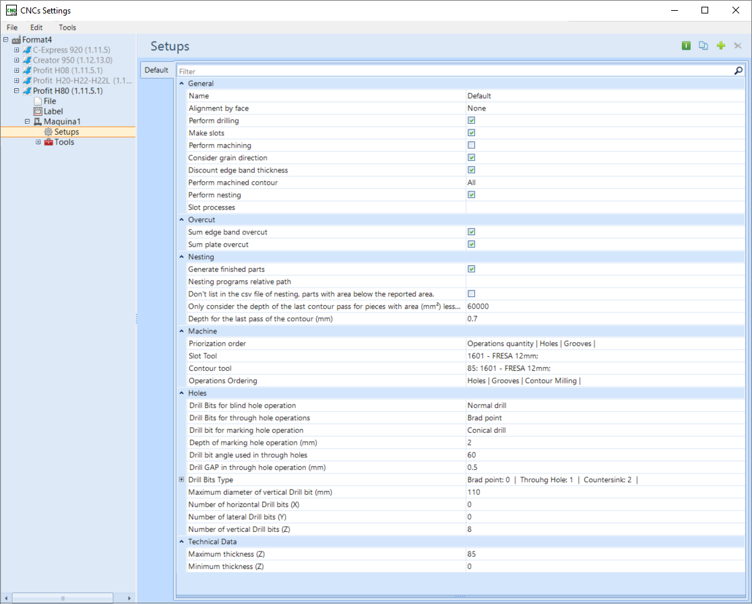Collapse the Technical Data section
The height and width of the screenshot is (604, 752).
pos(182,541)
